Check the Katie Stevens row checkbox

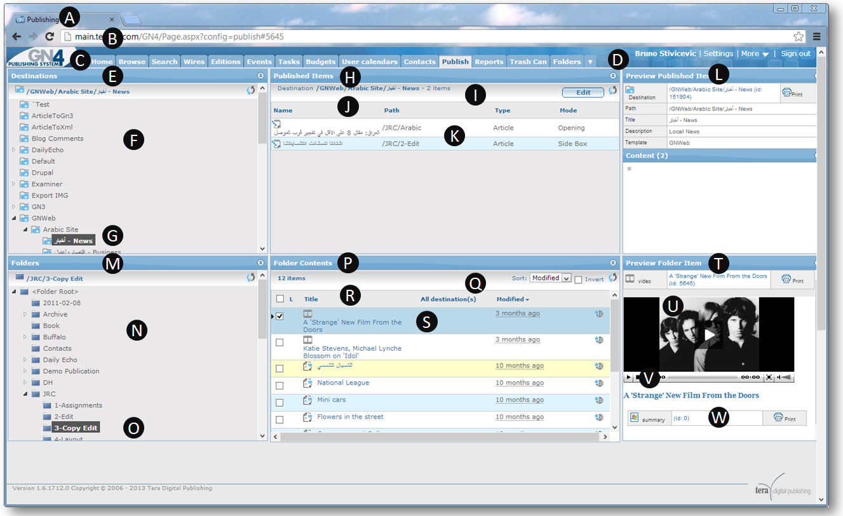(x=280, y=343)
